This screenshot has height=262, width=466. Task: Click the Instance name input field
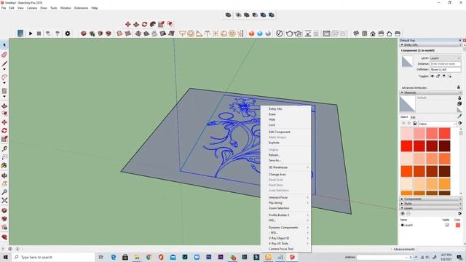[445, 64]
